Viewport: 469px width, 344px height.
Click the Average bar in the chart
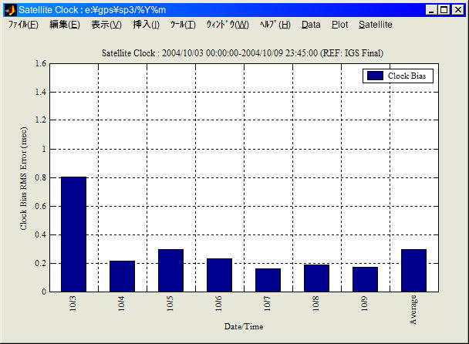[413, 270]
